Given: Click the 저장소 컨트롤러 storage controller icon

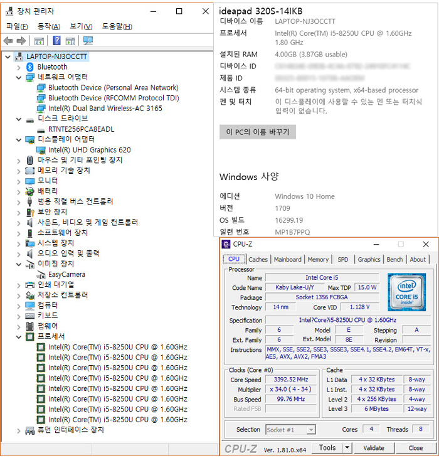Looking at the screenshot, I should 29,295.
